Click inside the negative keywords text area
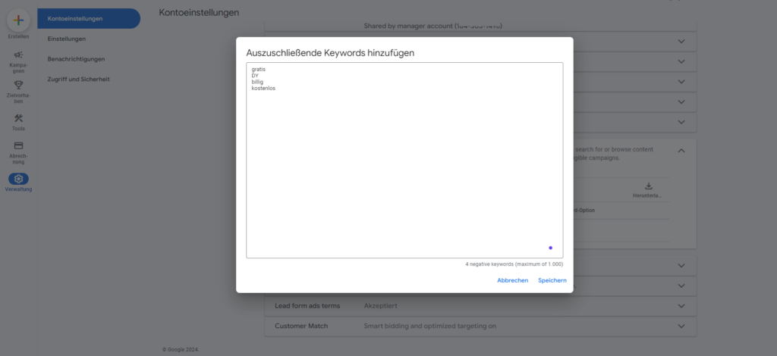The image size is (777, 356). [404, 161]
